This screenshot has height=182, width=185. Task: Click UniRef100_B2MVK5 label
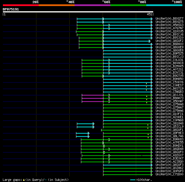169,66
